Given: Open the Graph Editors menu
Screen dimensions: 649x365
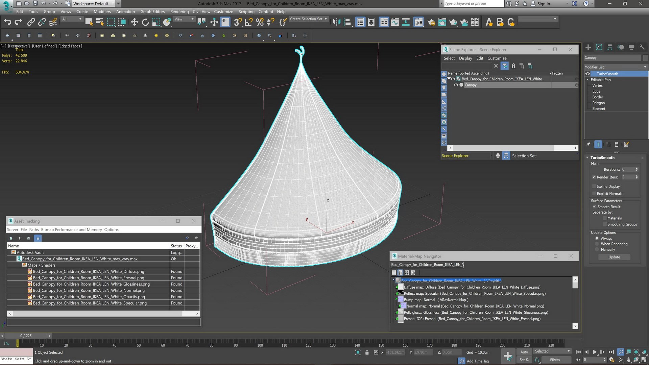Looking at the screenshot, I should tap(152, 11).
